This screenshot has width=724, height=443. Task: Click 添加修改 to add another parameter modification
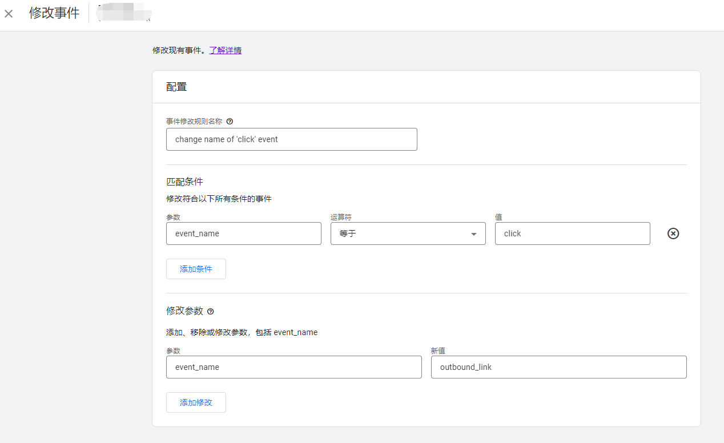point(196,402)
